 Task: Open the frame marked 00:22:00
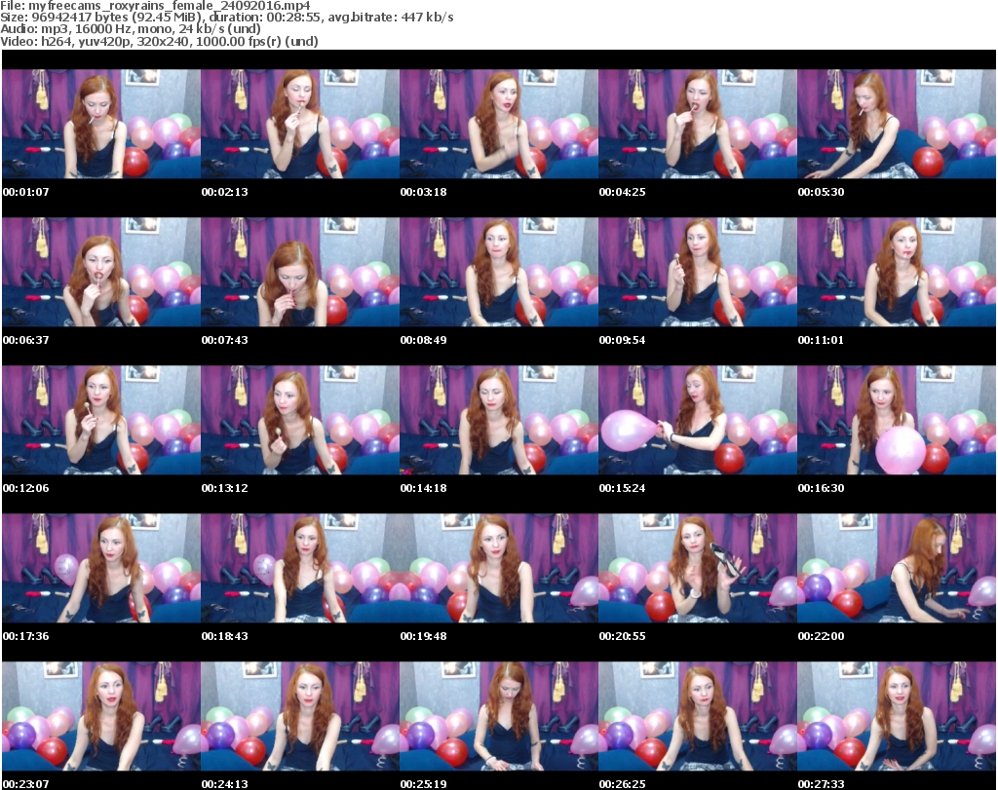(x=896, y=568)
